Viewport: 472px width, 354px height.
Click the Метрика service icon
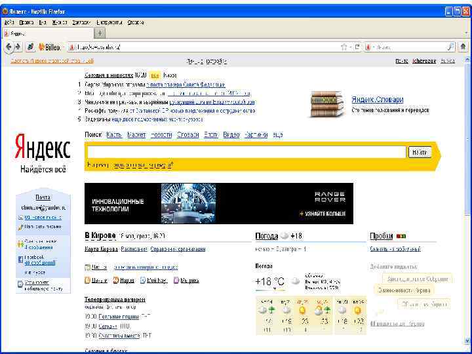coord(177,281)
